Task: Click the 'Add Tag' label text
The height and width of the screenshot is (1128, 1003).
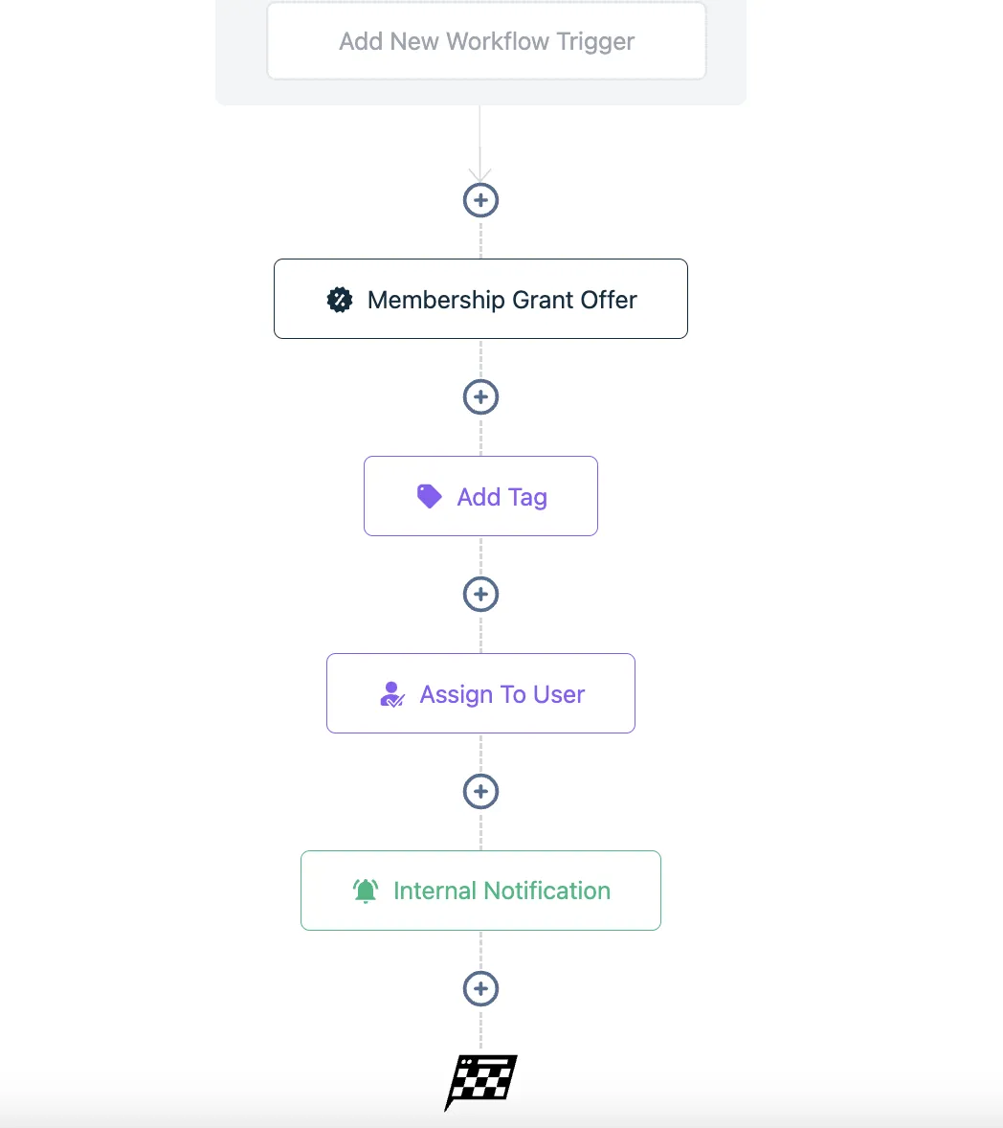Action: pos(501,497)
